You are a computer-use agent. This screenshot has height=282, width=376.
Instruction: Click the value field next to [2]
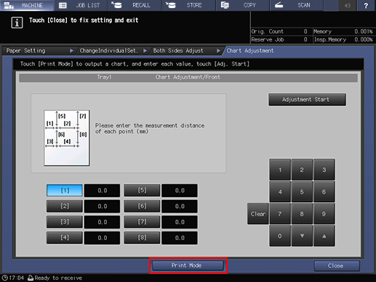[x=102, y=206]
